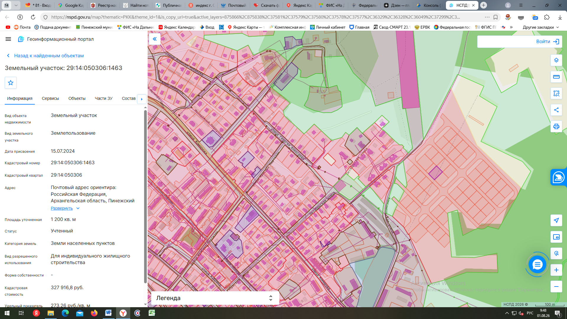
Task: Expand the address with Развернуть link
Action: pos(62,208)
